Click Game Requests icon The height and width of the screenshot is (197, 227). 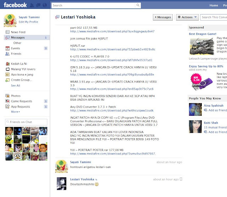(7, 101)
